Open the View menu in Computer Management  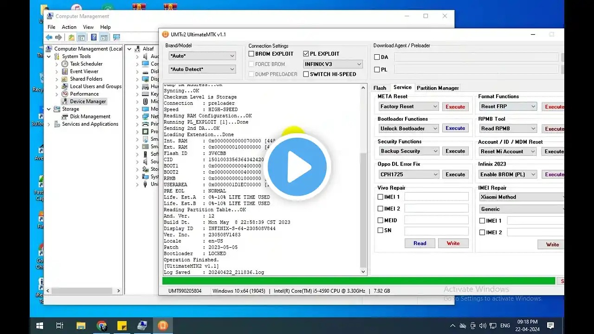click(88, 27)
